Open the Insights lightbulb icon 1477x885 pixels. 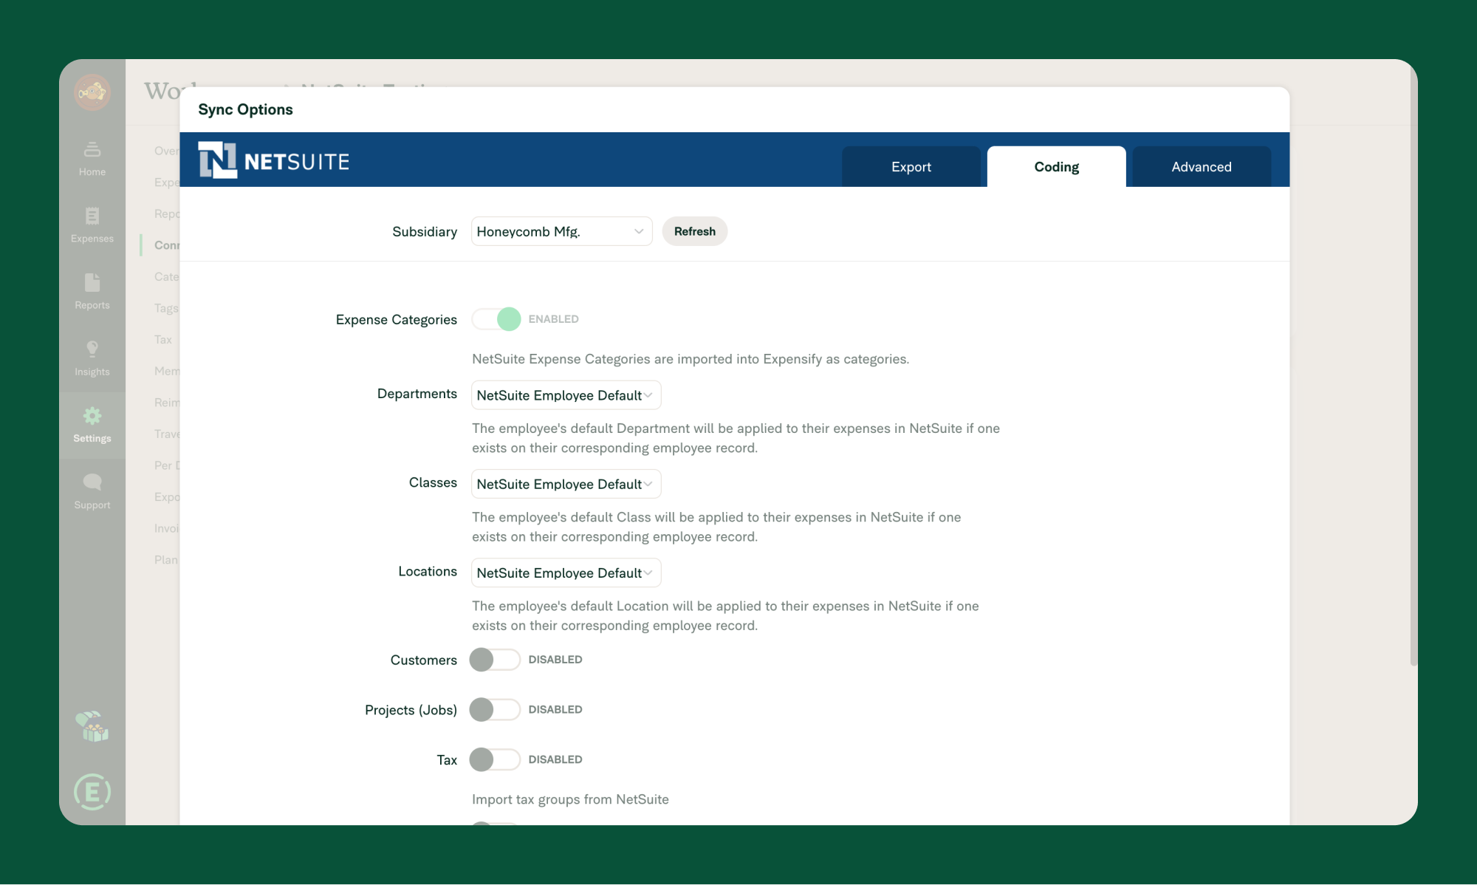point(92,349)
